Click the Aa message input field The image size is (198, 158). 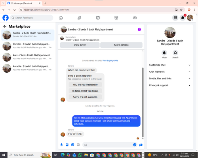[x=108, y=145]
